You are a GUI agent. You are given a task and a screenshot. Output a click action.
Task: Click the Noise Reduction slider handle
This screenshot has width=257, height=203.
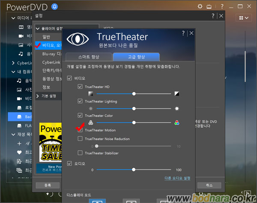pyautogui.click(x=97, y=146)
